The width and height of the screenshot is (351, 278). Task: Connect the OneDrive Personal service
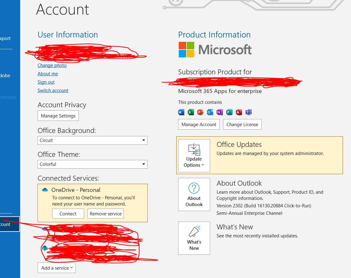pos(68,214)
